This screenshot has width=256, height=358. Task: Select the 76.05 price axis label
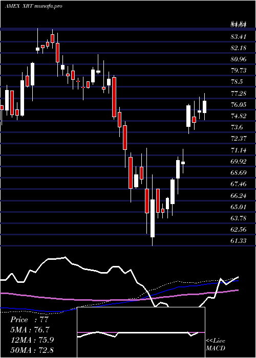tap(239, 104)
